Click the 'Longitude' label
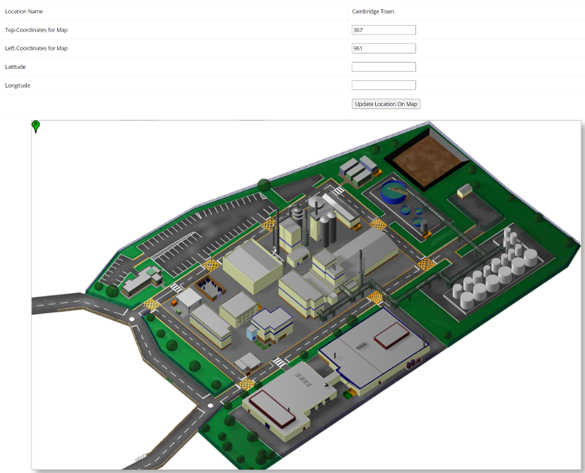The height and width of the screenshot is (473, 585). (17, 85)
